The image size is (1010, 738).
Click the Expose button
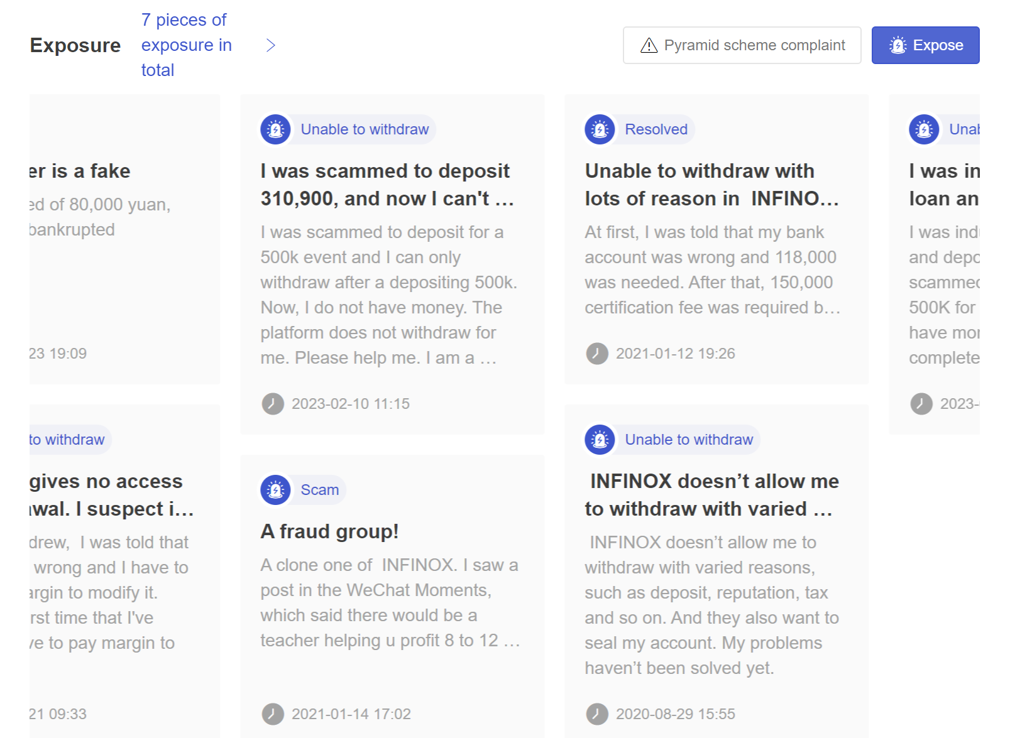925,45
